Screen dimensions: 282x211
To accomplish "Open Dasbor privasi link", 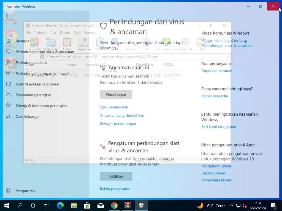I will [213, 173].
